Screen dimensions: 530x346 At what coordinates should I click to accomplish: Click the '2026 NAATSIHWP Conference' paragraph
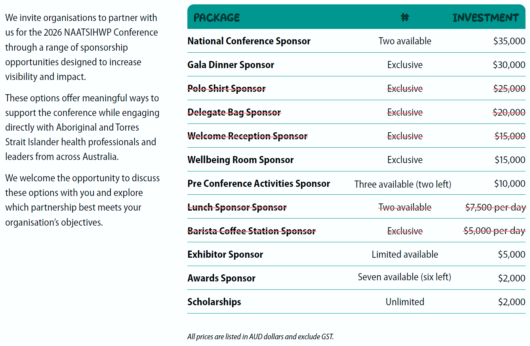(x=82, y=47)
